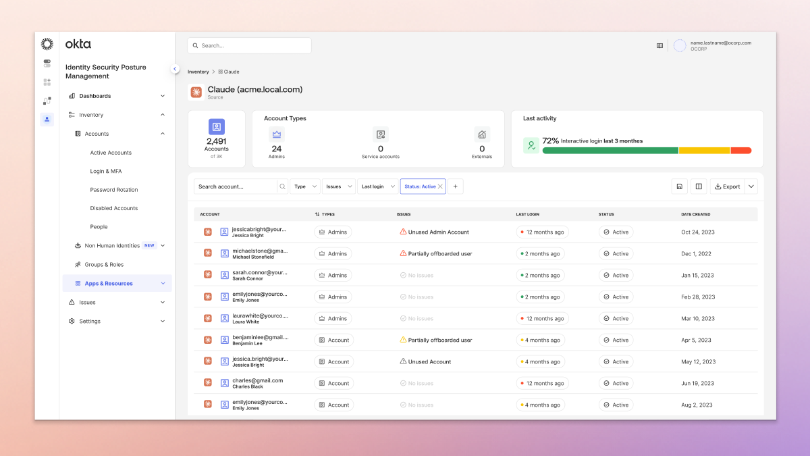Click the Search account input field
Image resolution: width=810 pixels, height=456 pixels.
(x=236, y=186)
